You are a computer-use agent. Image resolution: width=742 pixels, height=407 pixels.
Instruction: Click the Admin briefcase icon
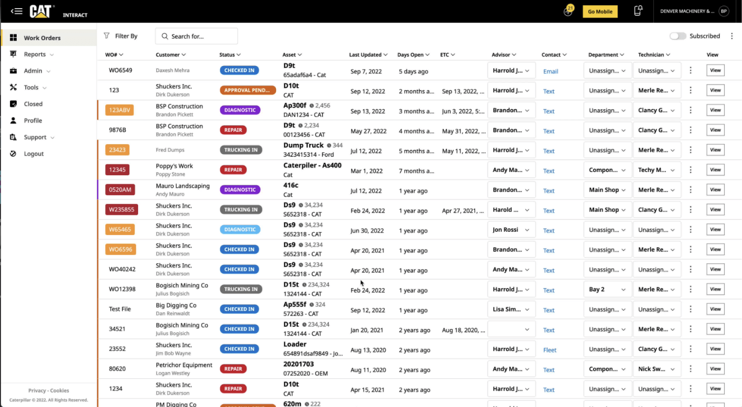[13, 71]
